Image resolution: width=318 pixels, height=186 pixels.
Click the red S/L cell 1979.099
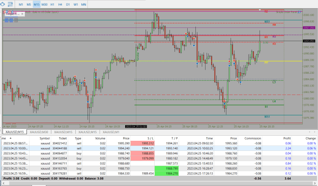click(x=142, y=159)
